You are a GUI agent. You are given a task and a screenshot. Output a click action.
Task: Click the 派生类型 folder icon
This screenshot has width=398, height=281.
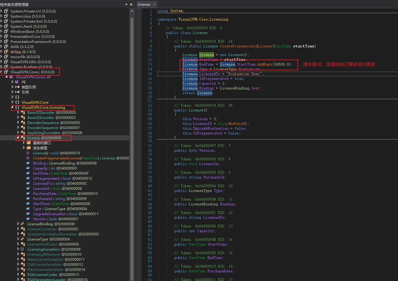pos(29,148)
